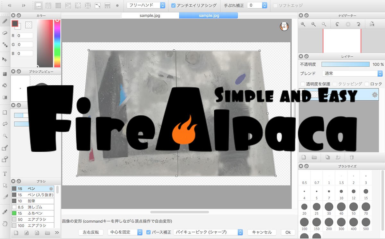
Task: Flip the canvas view in Navigator
Action: pyautogui.click(x=372, y=24)
